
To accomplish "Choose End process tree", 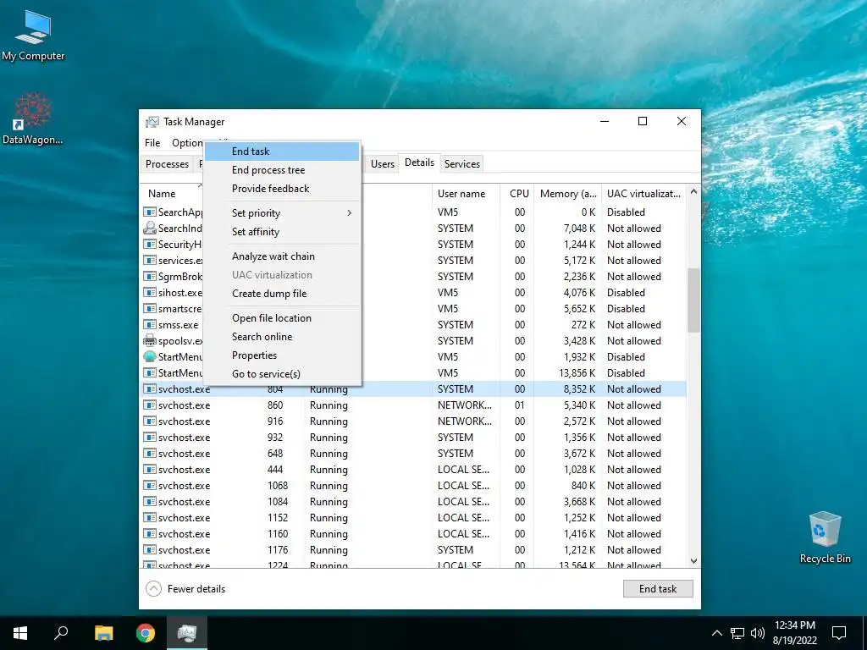I will point(282,170).
